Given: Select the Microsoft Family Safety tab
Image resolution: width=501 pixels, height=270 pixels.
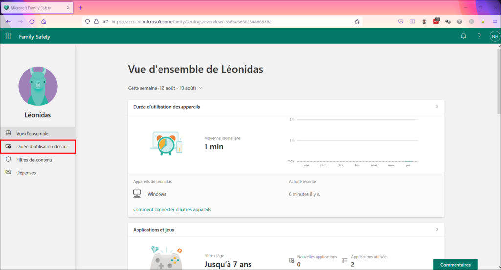Looking at the screenshot, I should point(37,8).
